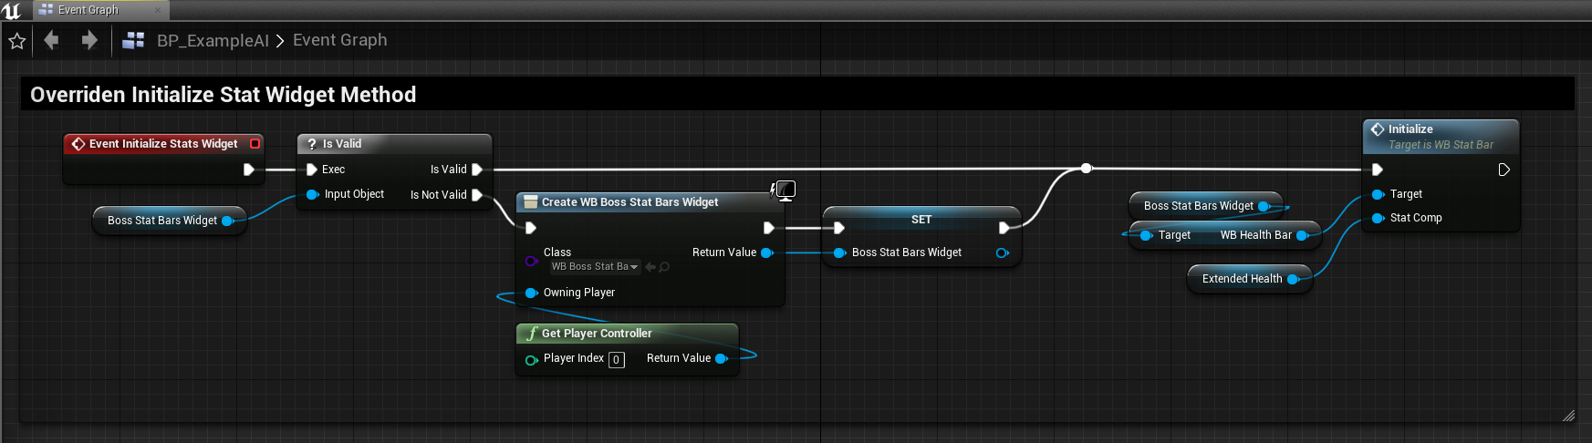Click the bookmark star icon
The width and height of the screenshot is (1592, 443).
tap(16, 41)
